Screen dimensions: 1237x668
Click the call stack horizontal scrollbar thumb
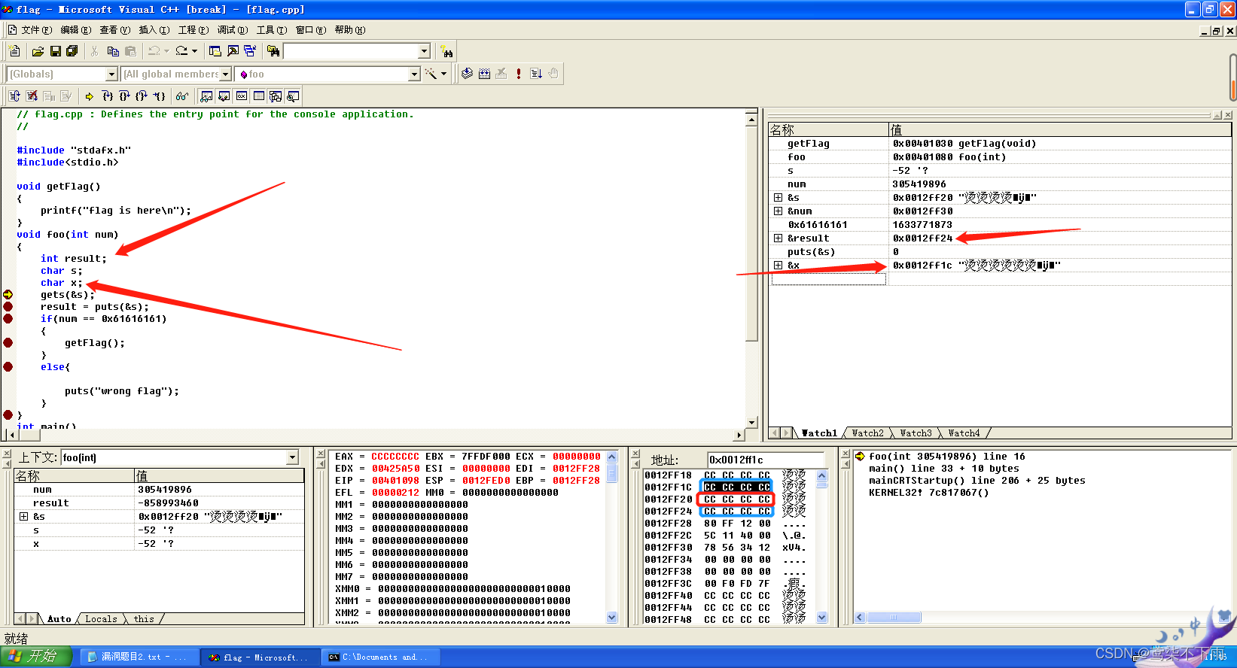tap(894, 618)
